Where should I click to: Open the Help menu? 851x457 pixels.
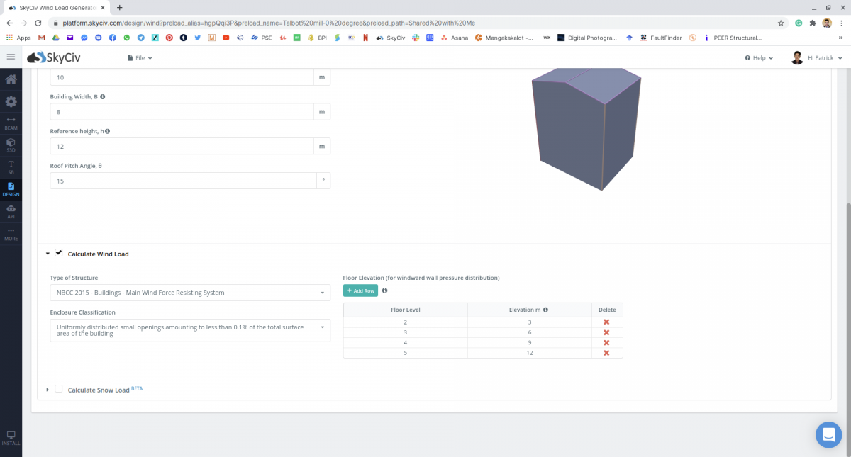tap(759, 57)
